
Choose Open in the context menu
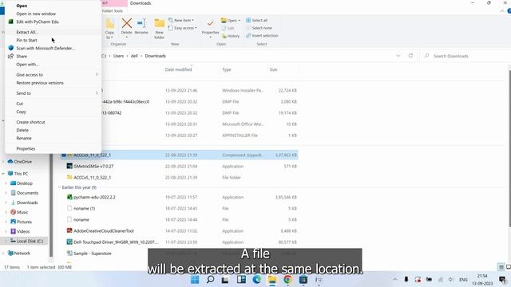pos(53,6)
